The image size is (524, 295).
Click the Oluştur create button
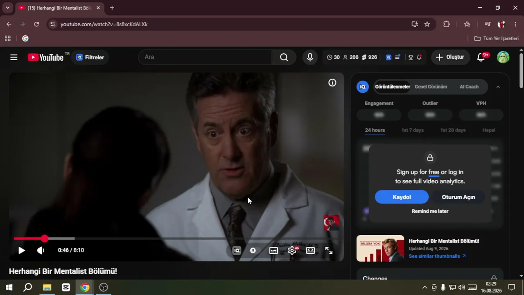tap(450, 57)
